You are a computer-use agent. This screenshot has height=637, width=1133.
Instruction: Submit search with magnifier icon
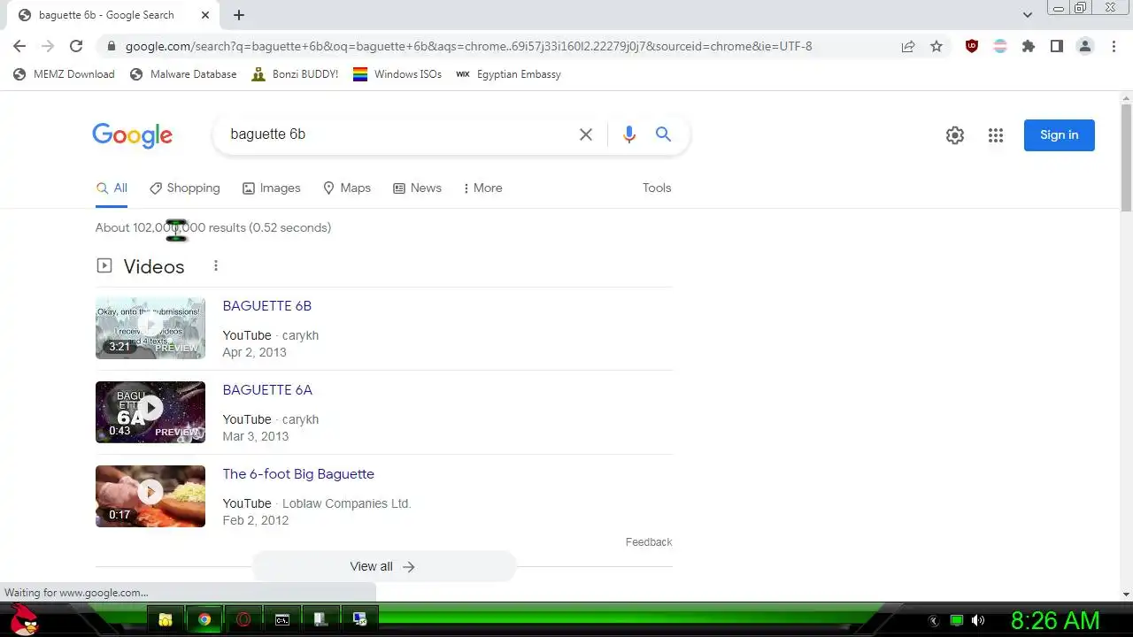point(663,134)
